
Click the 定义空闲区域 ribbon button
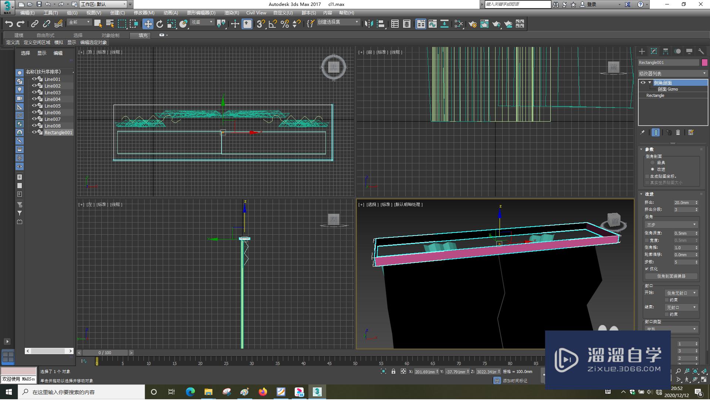tap(37, 43)
